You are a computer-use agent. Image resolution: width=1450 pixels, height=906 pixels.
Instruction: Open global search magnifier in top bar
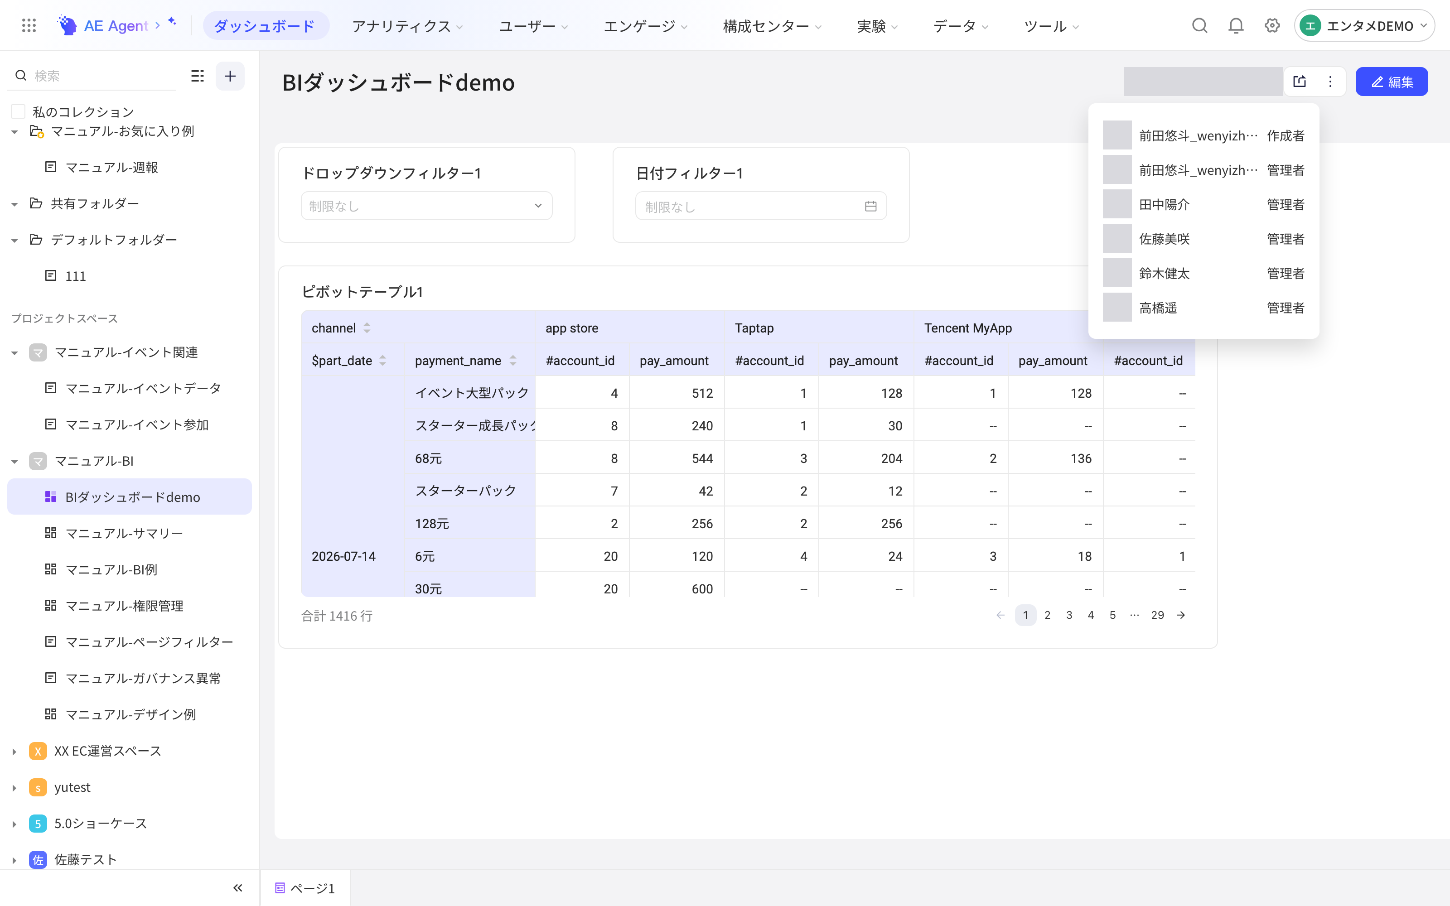(x=1199, y=25)
